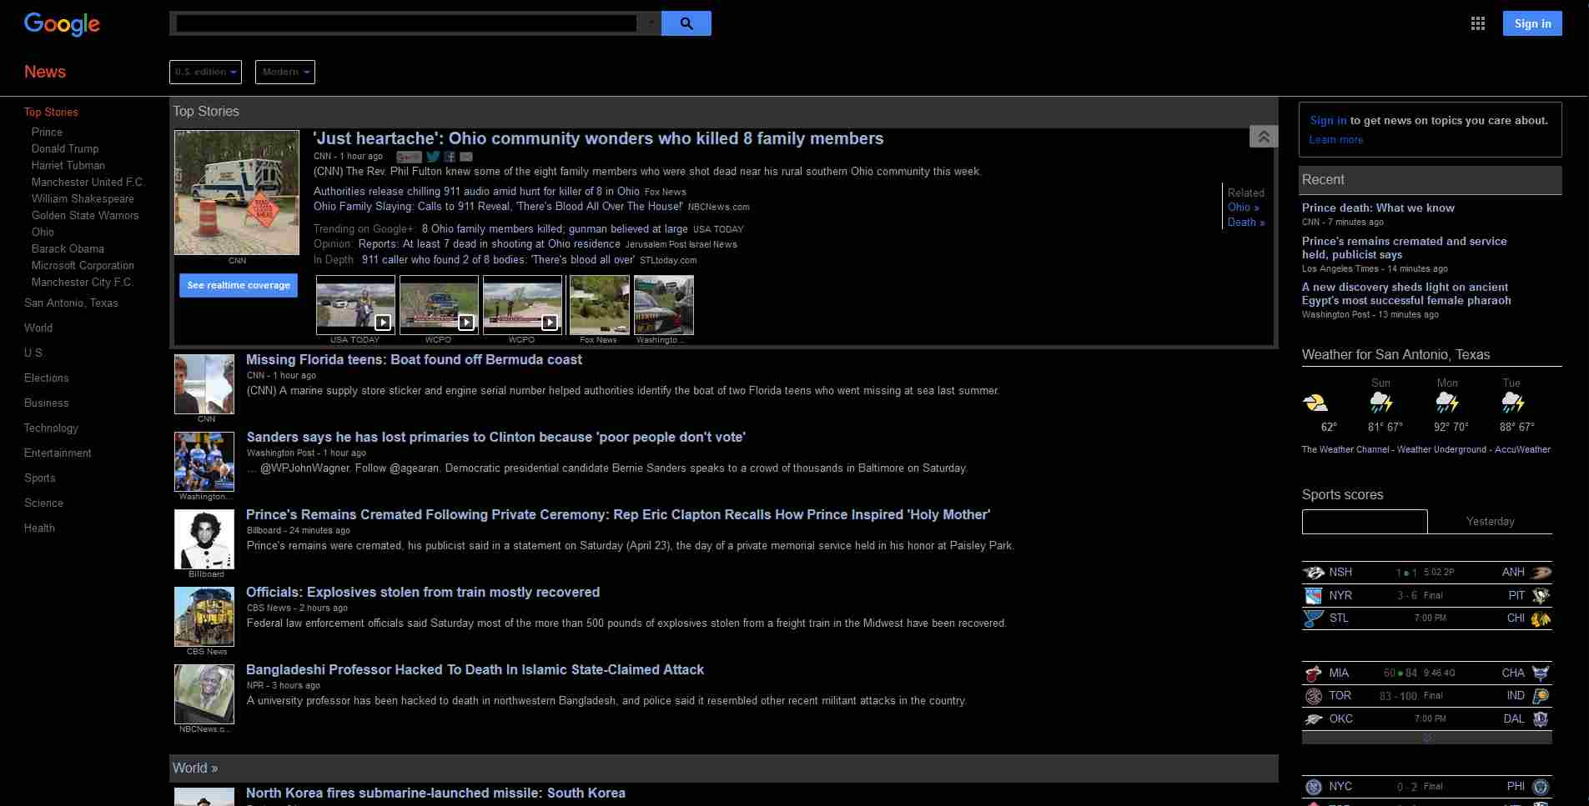Play the first WCPO video thumbnail
1589x806 pixels.
pyautogui.click(x=439, y=305)
